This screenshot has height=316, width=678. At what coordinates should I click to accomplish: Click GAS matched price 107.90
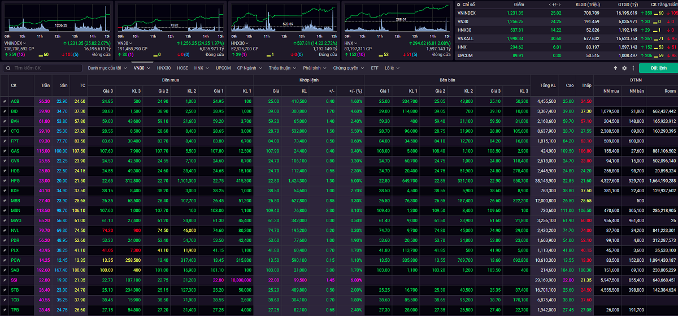273,151
